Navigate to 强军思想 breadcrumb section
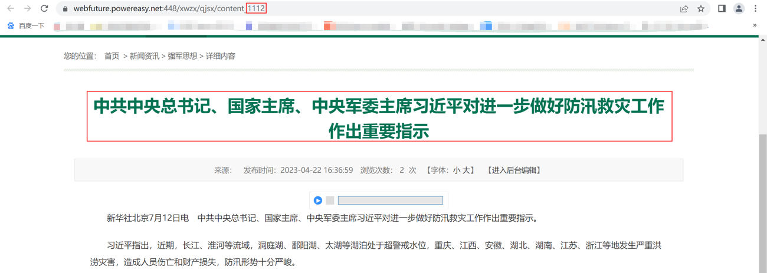Viewport: 767px width, 273px height. pyautogui.click(x=182, y=56)
